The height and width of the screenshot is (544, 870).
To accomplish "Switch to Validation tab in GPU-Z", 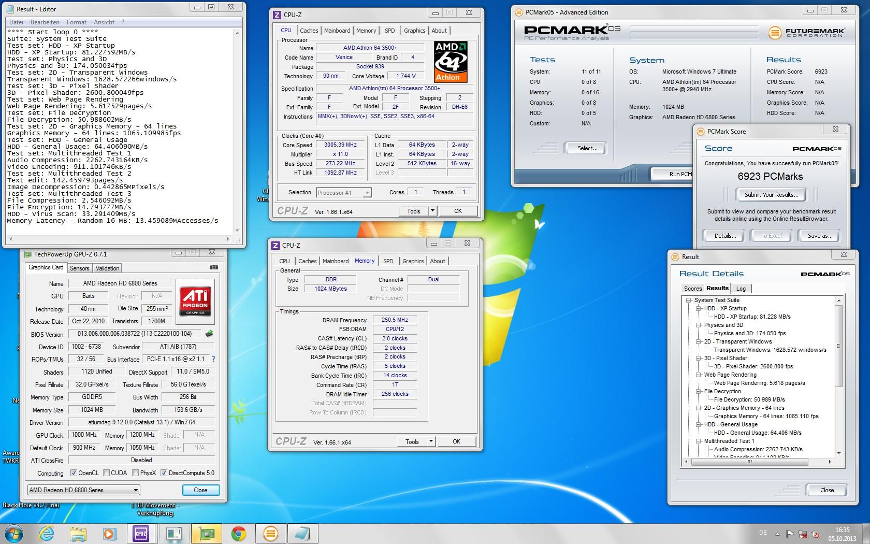I will pos(107,268).
